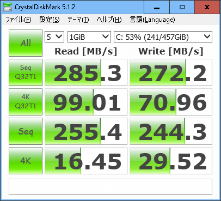Click the CrystalDiskMark app icon in title bar
The width and height of the screenshot is (221, 201).
(x=8, y=7)
